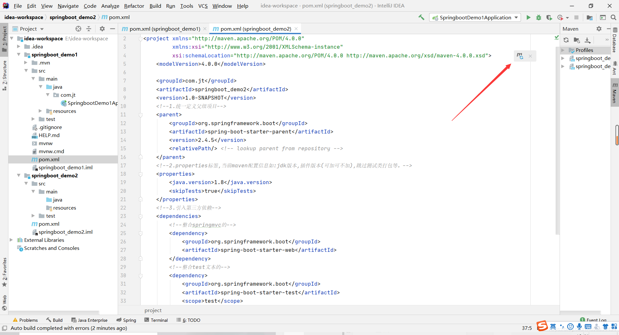Click Sogou input method tray icon
Screen dimensions: 619x335
[543, 326]
